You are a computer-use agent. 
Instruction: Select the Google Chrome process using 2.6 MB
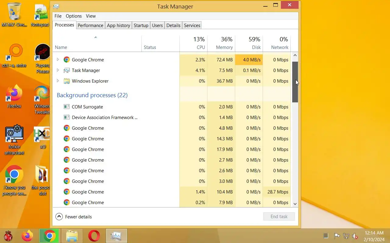[x=172, y=171]
